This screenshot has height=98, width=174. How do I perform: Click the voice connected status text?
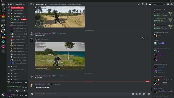(x=14, y=87)
